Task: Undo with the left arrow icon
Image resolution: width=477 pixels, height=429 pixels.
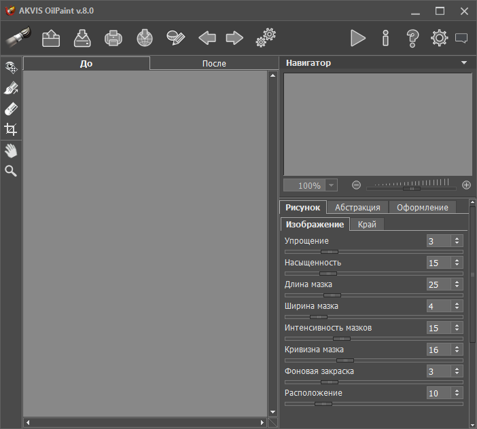Action: [207, 38]
